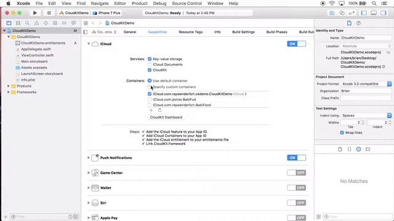The height and width of the screenshot is (221, 394).
Task: Refresh the iCloud containers list
Action: 160,110
